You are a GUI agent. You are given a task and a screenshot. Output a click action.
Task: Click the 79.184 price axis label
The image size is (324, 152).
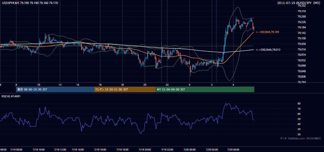[x=302, y=27]
